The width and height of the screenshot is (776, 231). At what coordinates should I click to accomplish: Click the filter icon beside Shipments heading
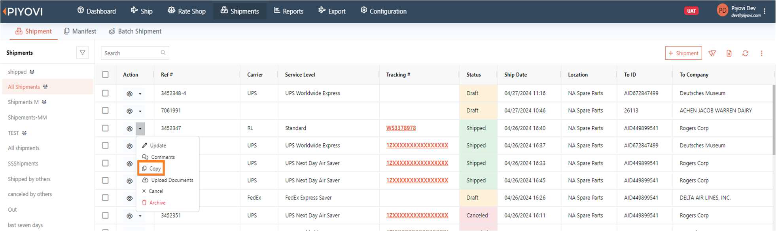(82, 53)
